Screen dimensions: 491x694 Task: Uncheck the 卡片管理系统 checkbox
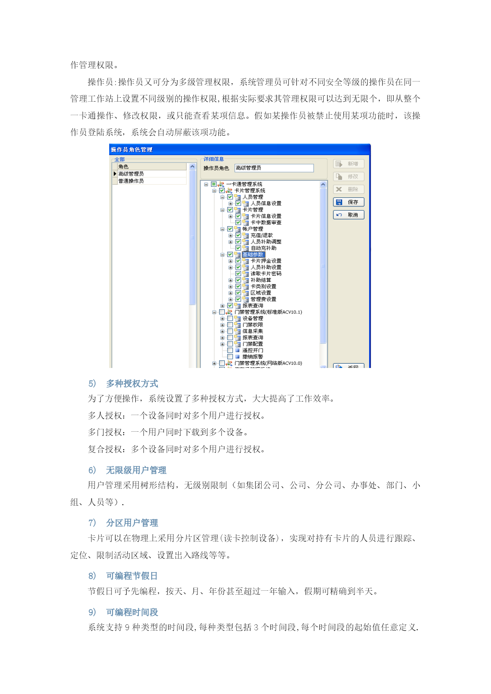(x=222, y=190)
